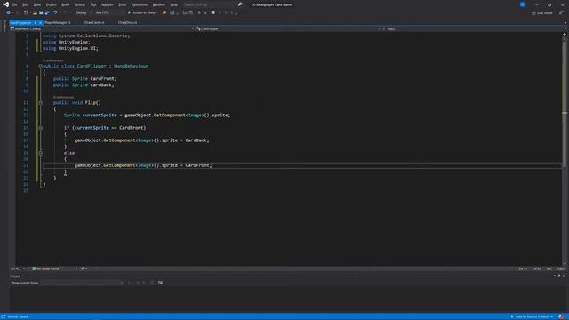This screenshot has width=569, height=320.
Task: Open the Flip() member navigation dropdown
Action: (472, 28)
